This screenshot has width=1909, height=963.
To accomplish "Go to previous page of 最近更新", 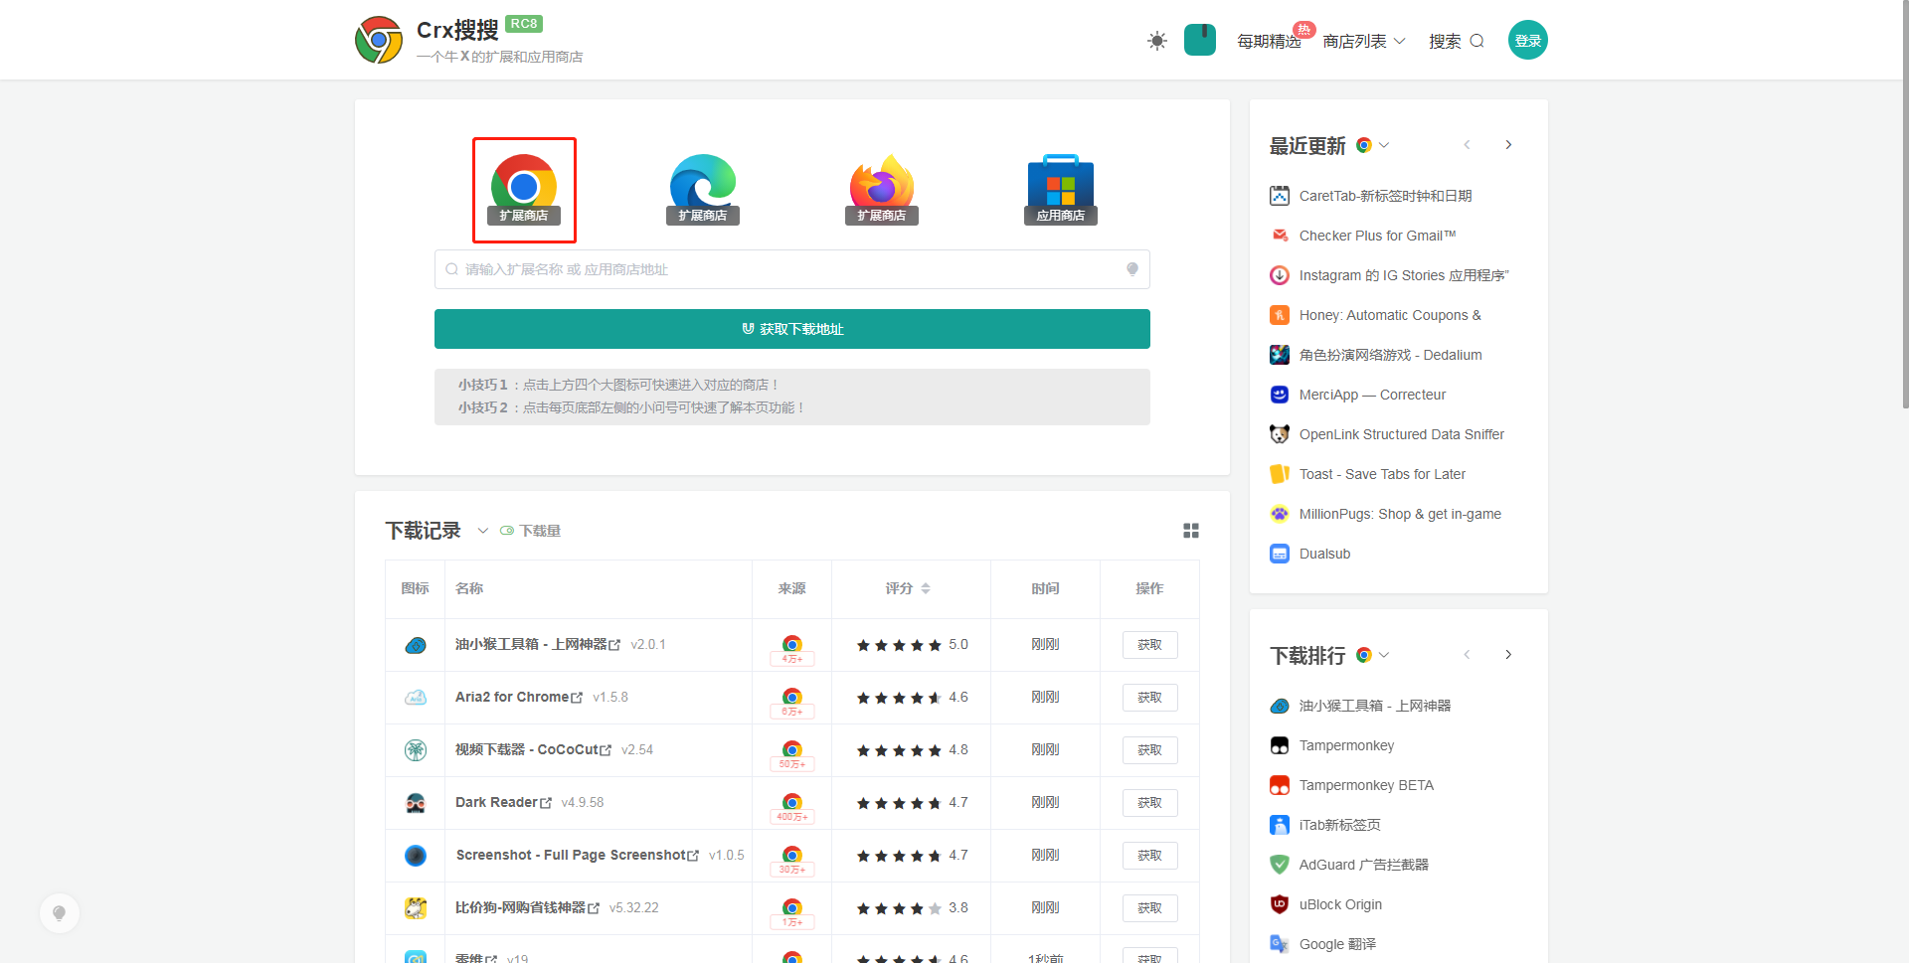I will (x=1467, y=145).
